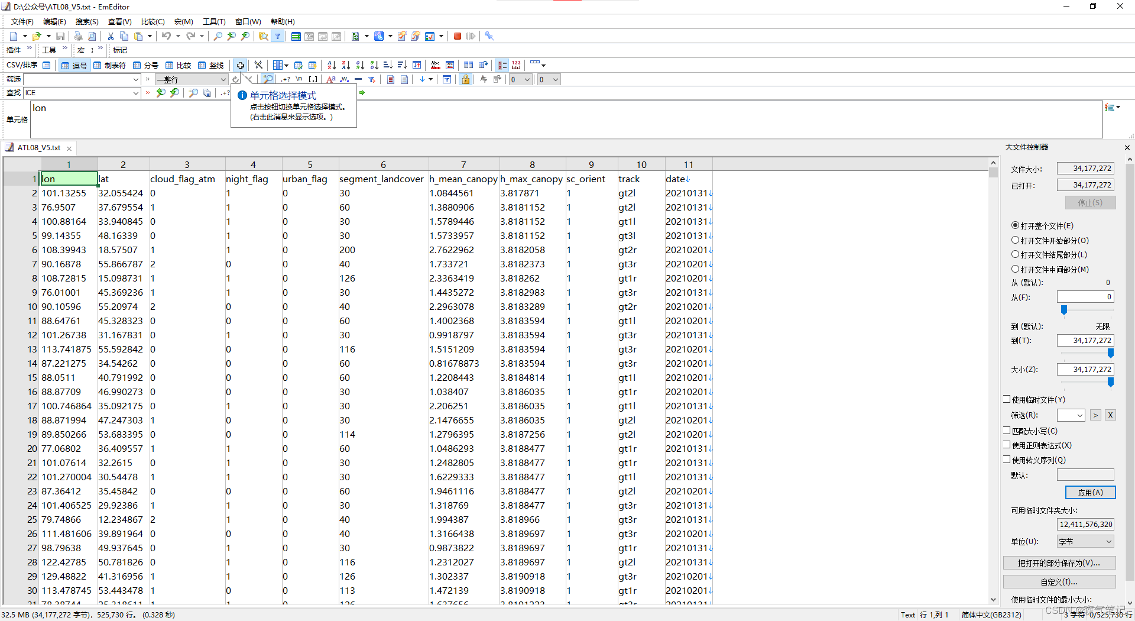Toggle the heading row icon in CSV toolbar
This screenshot has width=1135, height=621.
502,65
